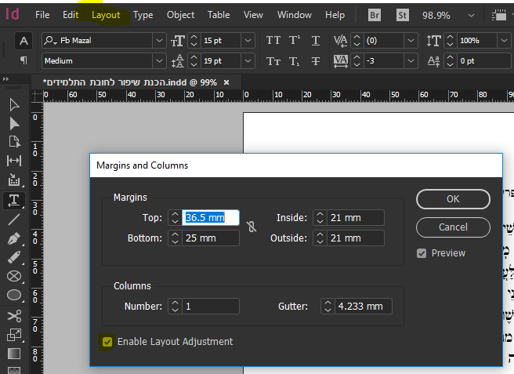This screenshot has height=374, width=514.
Task: Click the Top margin input field
Action: click(211, 218)
